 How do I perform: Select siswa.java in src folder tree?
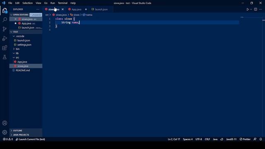tap(26, 66)
